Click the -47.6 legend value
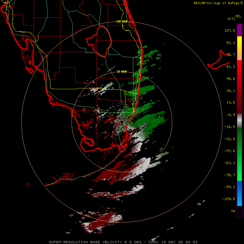This screenshot has height=244, width=244. click(x=230, y=151)
